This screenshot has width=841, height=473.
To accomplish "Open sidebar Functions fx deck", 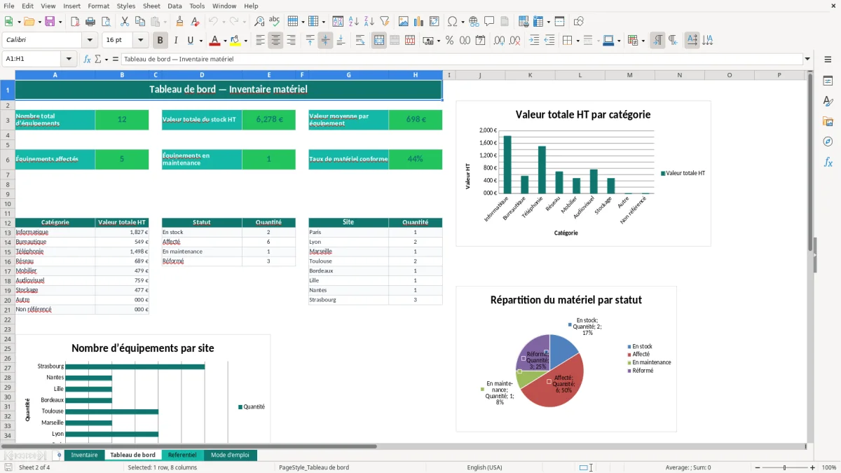I will (x=828, y=162).
